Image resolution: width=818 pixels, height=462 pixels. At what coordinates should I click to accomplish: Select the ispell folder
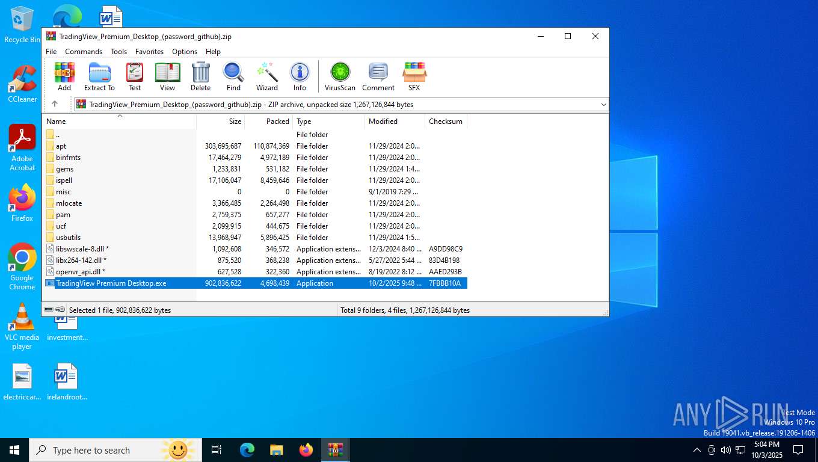click(x=255, y=180)
